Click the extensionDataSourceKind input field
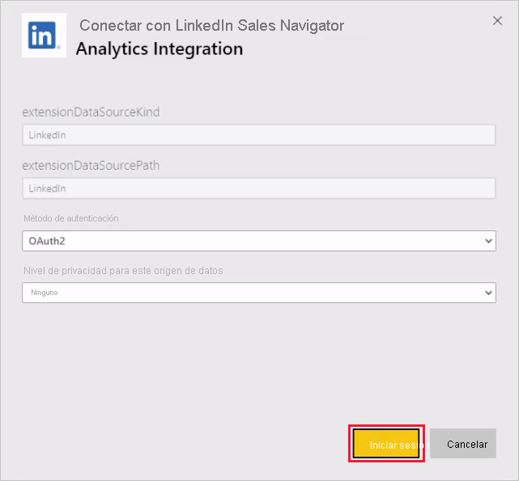This screenshot has height=481, width=519. click(x=259, y=135)
